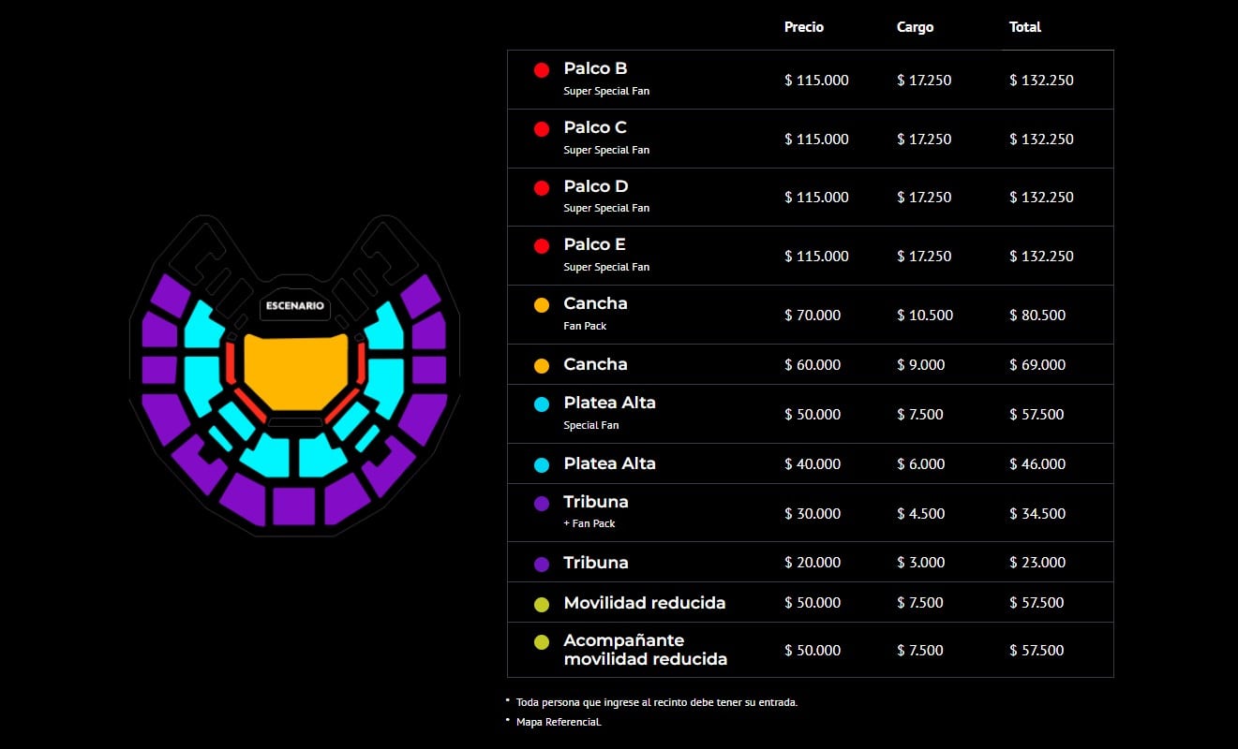Click the Cargo column header

coord(914,27)
